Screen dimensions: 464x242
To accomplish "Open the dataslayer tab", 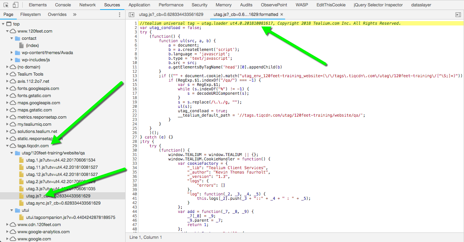I will pos(421,5).
